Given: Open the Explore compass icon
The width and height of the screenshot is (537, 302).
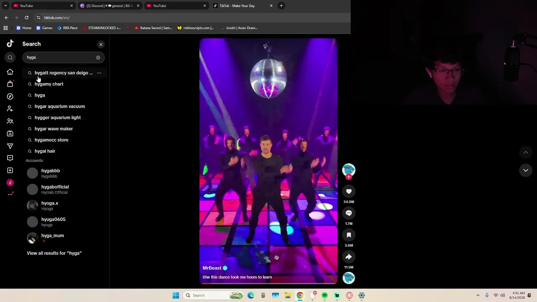Looking at the screenshot, I should [10, 96].
